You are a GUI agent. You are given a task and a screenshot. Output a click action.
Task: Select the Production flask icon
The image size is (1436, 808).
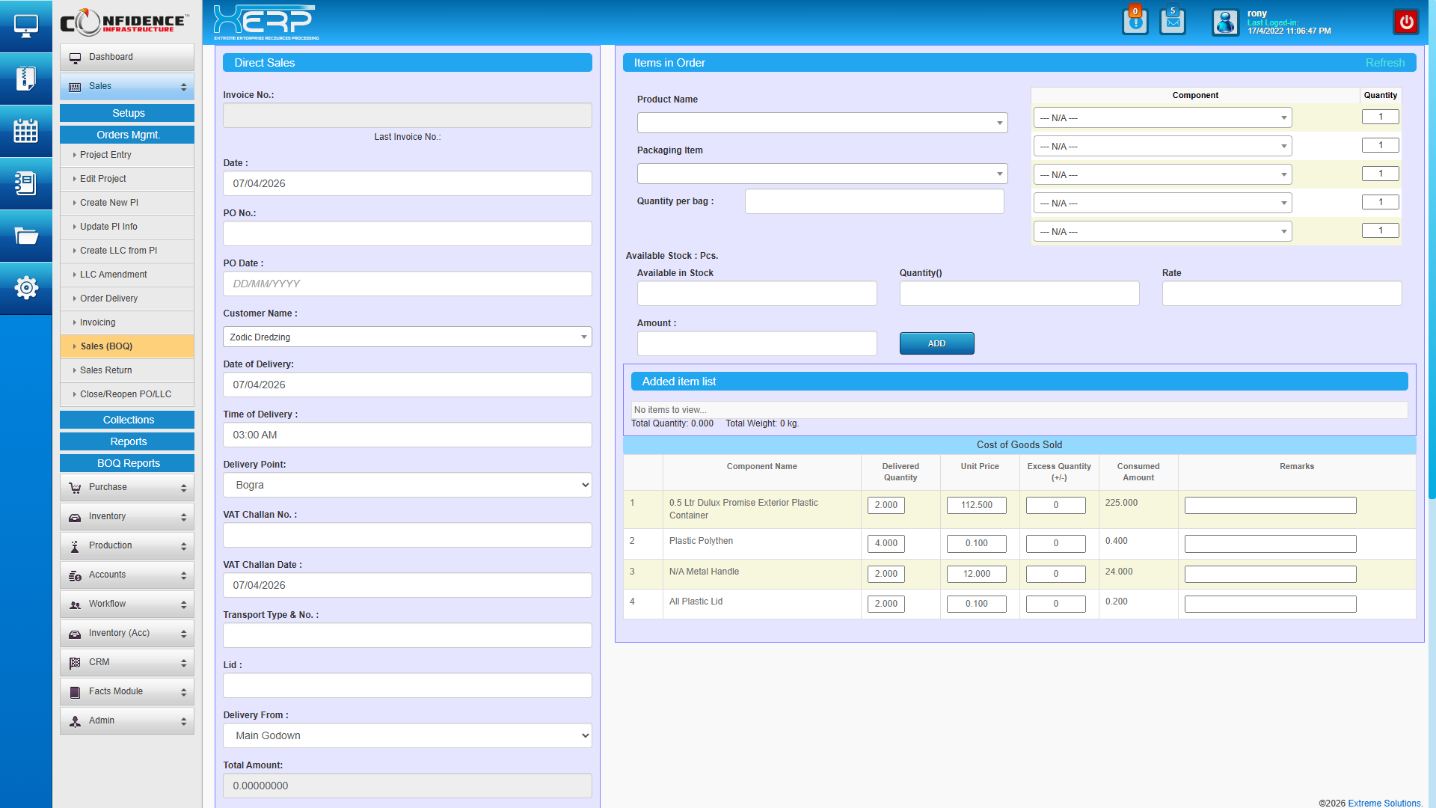(x=75, y=546)
